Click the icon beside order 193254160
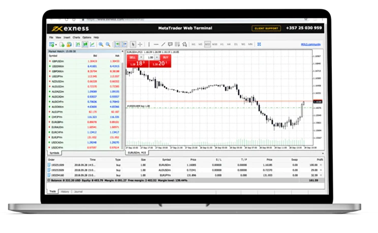 coord(49,175)
